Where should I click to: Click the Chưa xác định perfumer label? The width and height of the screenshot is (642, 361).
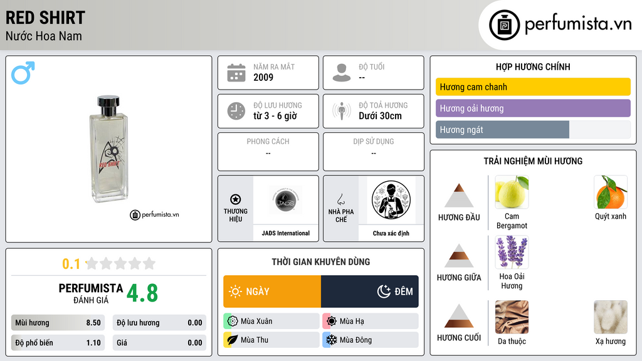pyautogui.click(x=391, y=233)
